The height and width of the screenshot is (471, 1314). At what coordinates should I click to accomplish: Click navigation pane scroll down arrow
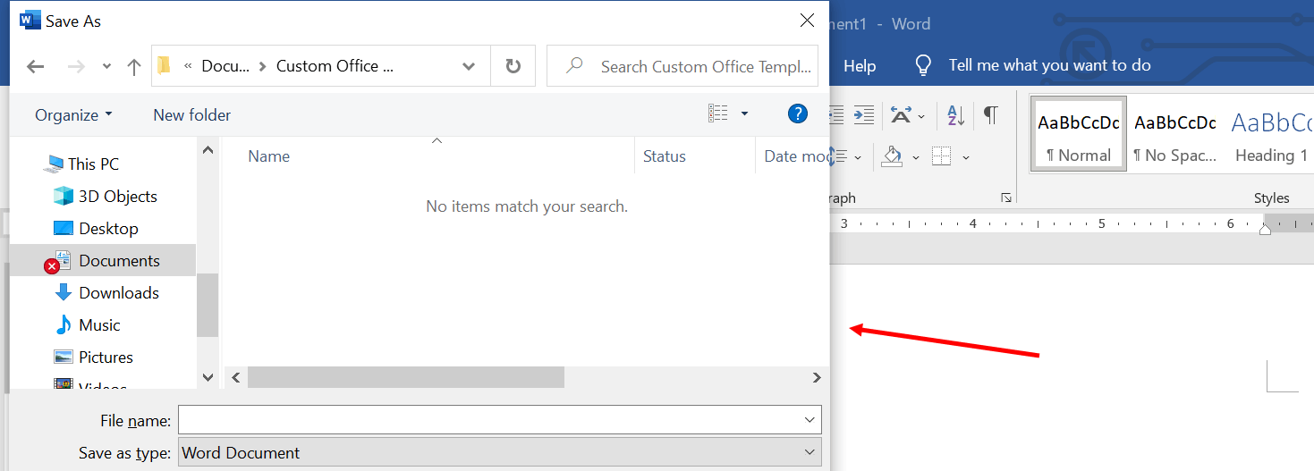click(x=208, y=377)
